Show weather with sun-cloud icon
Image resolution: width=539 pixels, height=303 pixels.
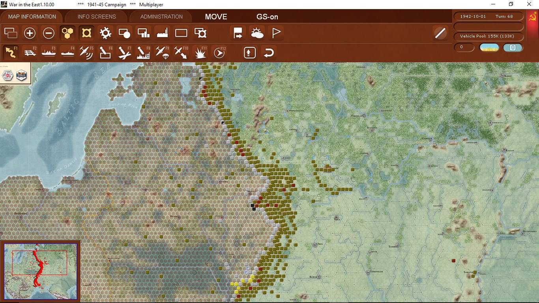click(x=257, y=33)
